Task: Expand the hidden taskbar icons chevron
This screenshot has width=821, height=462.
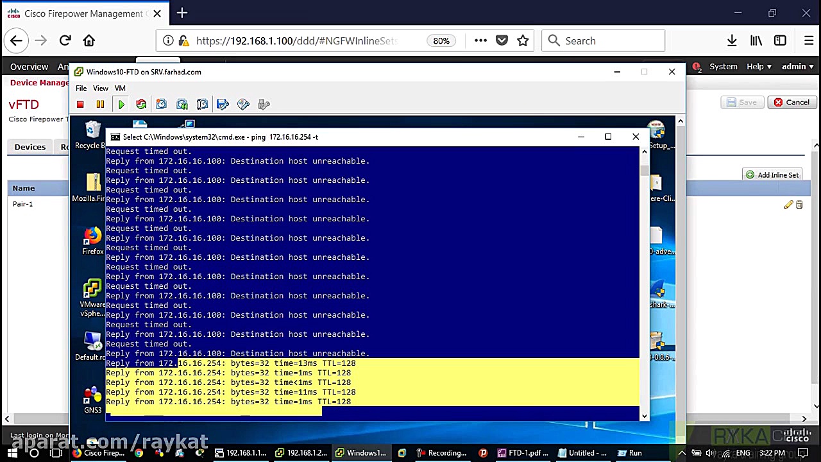Action: [x=681, y=453]
